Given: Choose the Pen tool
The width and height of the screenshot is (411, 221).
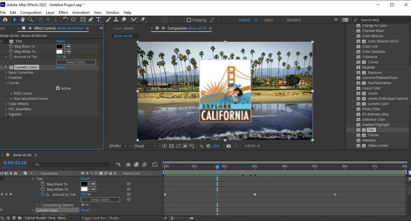Looking at the screenshot, I should pyautogui.click(x=91, y=20).
